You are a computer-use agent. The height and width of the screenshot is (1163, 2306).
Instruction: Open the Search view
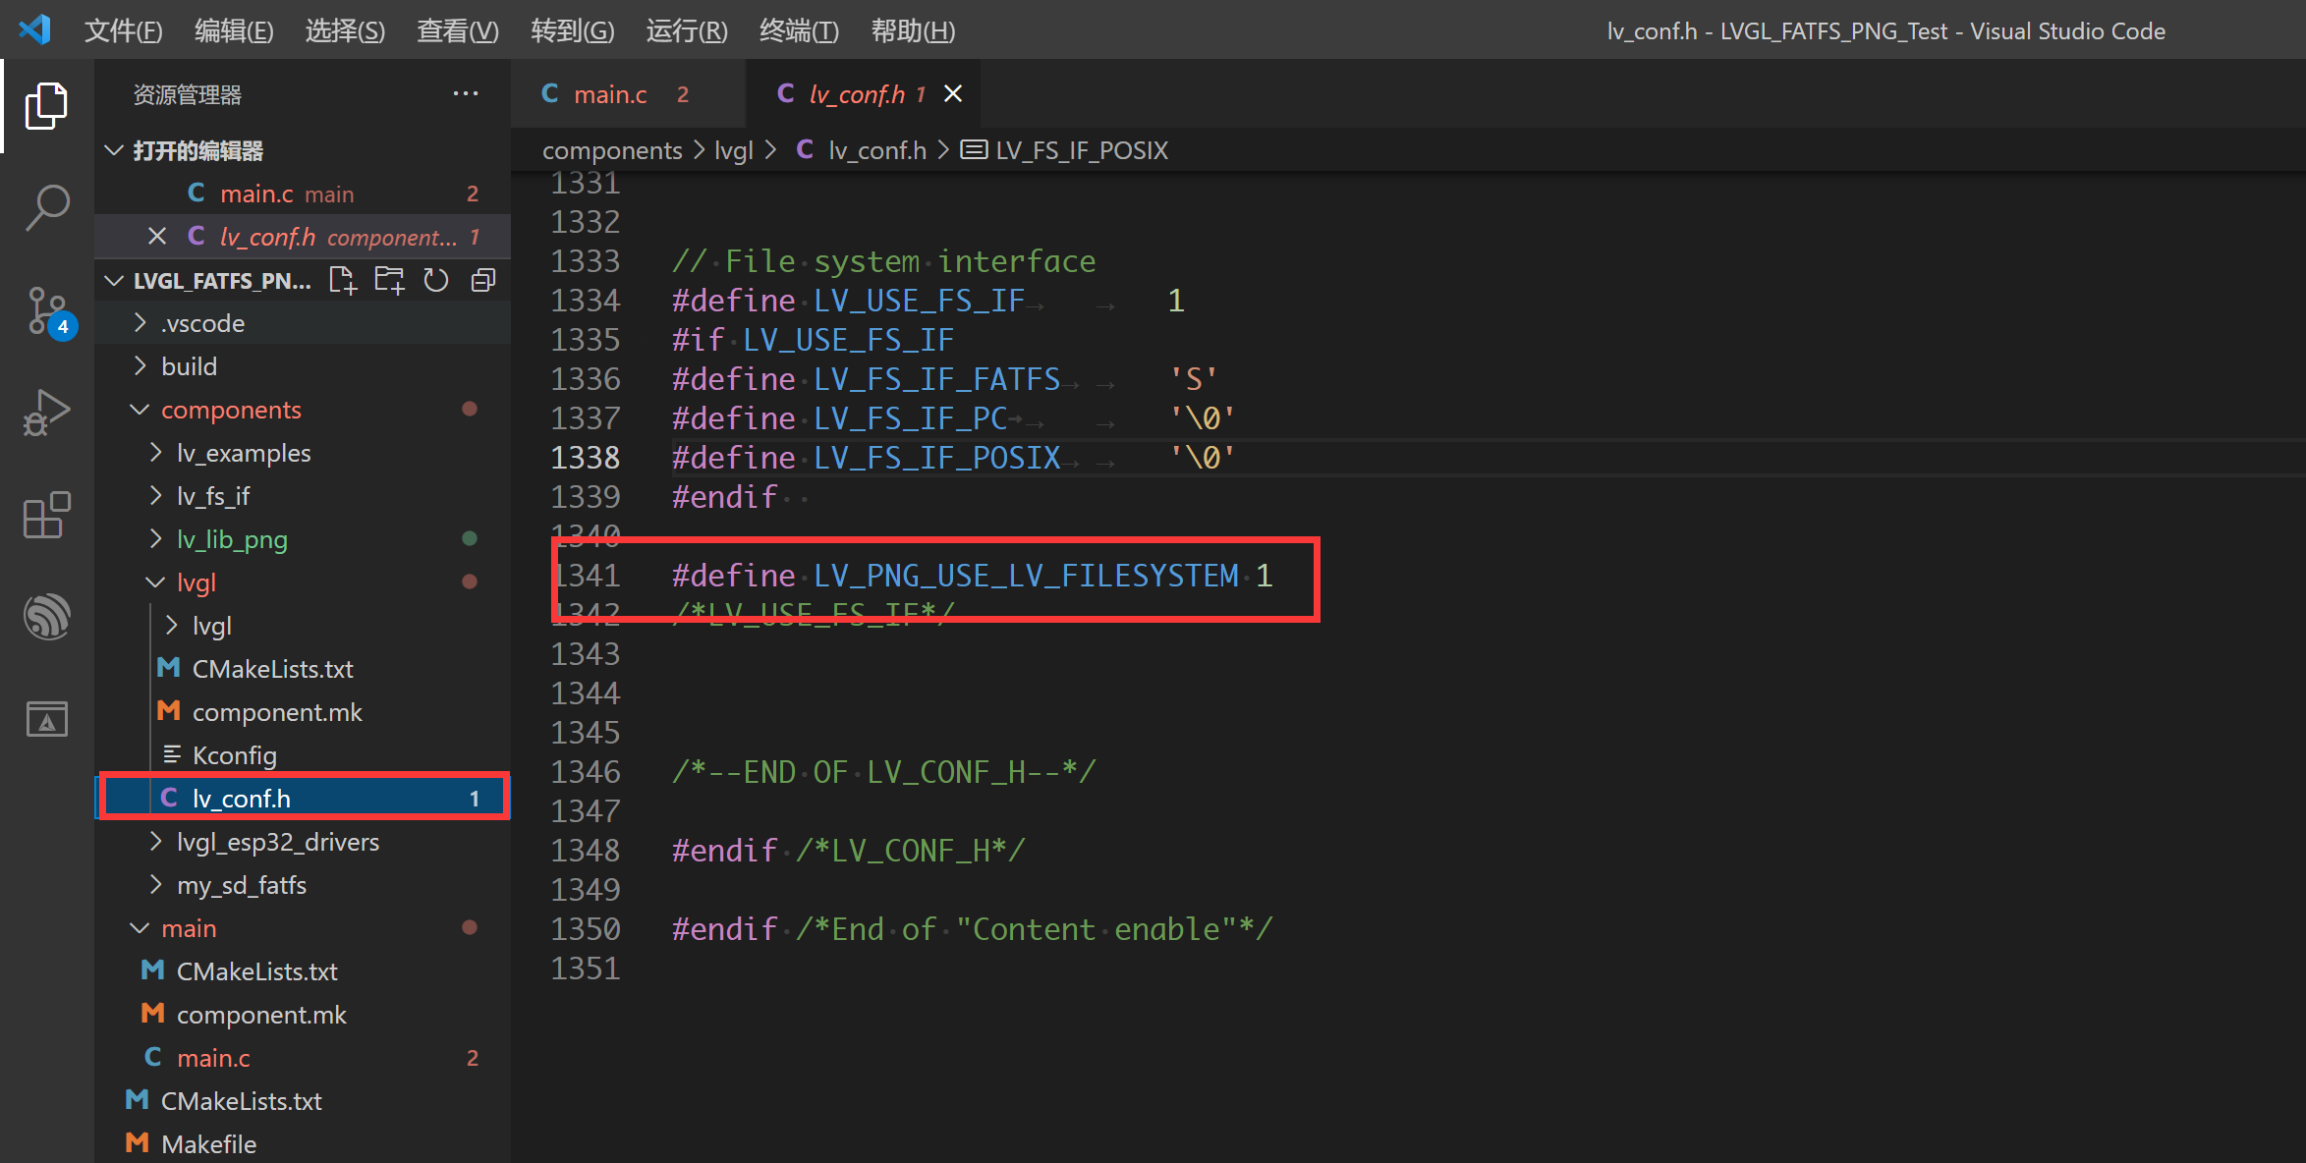(46, 206)
